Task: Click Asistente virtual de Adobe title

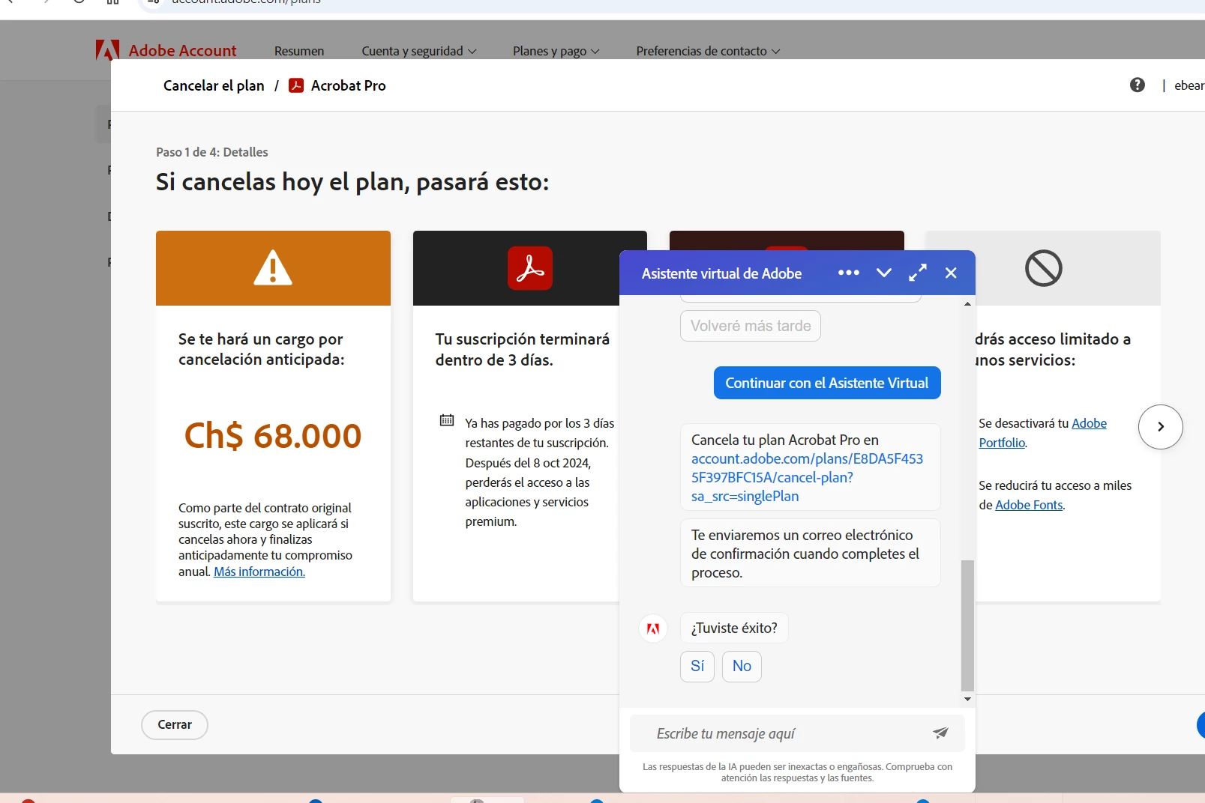Action: 721,273
